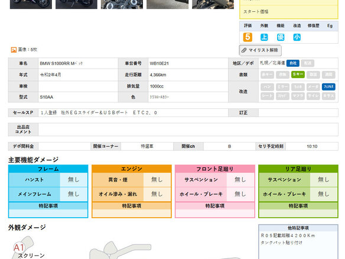
Task: Open the third thumbnail showing engine area
Action: 122,4
